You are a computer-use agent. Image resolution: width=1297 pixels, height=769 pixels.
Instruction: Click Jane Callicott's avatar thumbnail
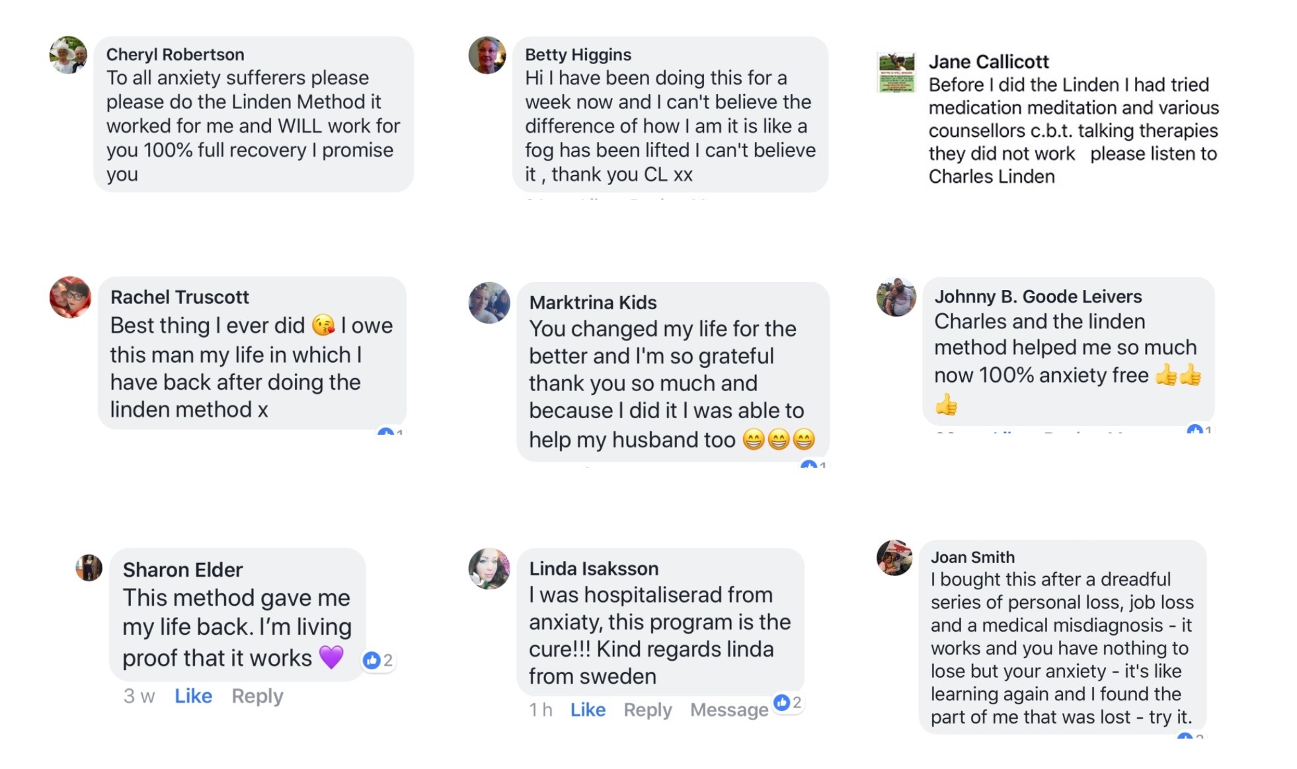pyautogui.click(x=896, y=73)
